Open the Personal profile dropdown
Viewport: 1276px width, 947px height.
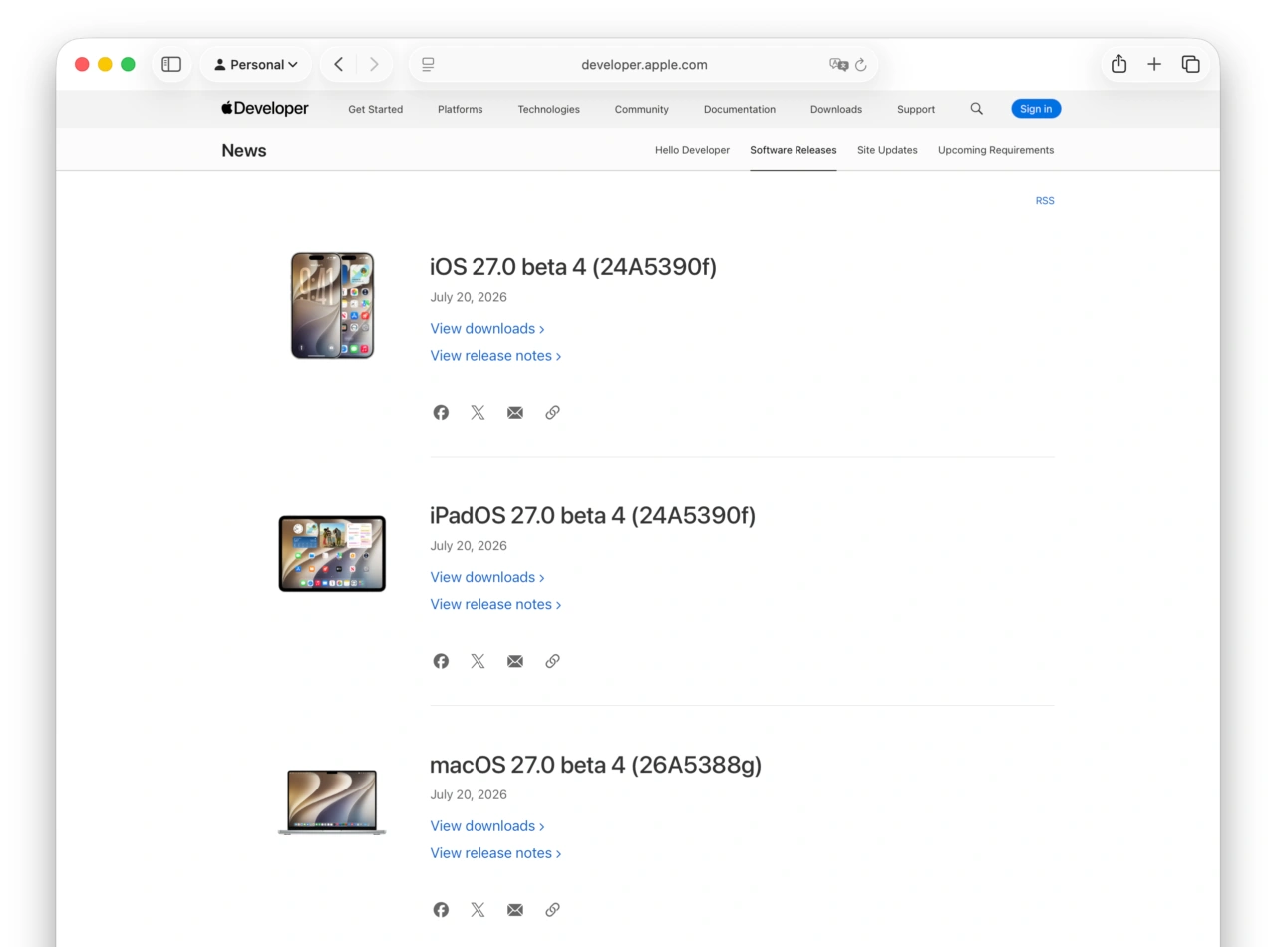(x=256, y=64)
